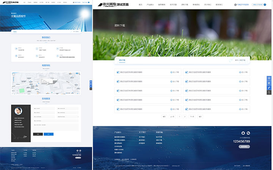Image resolution: width=273 pixels, height=170 pixels.
Task: Click the 技术文章 link in right footer quick nav
Action: 159,137
